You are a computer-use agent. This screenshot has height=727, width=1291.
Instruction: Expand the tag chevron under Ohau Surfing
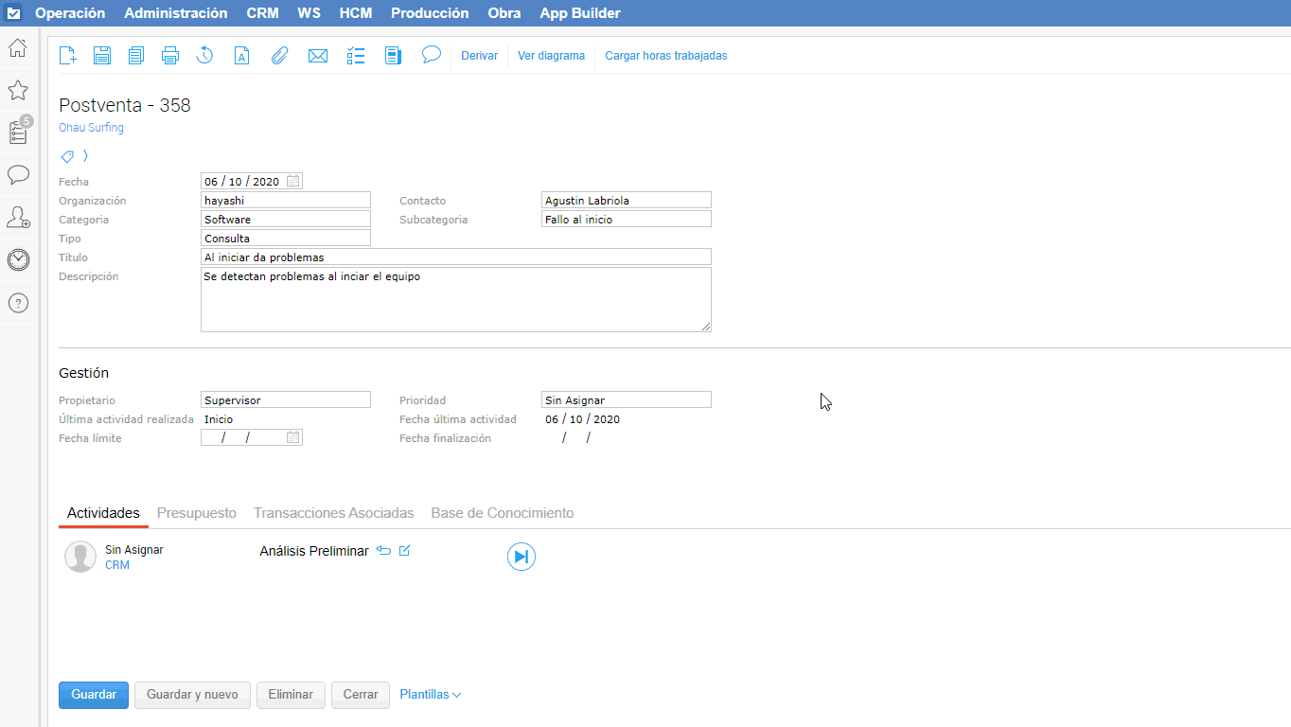pos(85,155)
